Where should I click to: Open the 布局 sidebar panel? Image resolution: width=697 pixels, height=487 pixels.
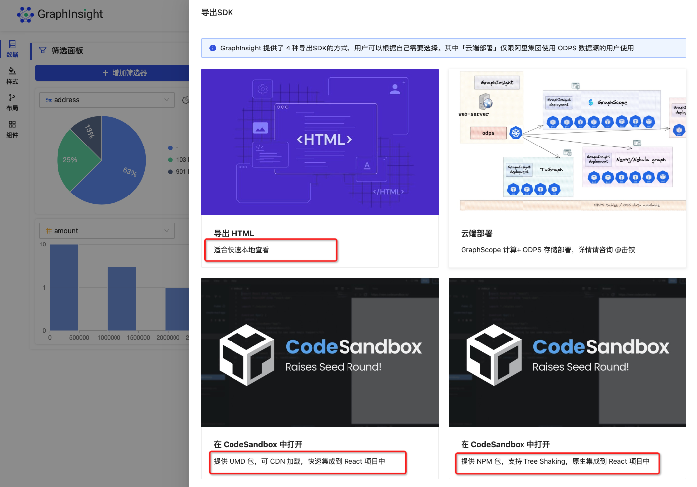click(x=12, y=102)
